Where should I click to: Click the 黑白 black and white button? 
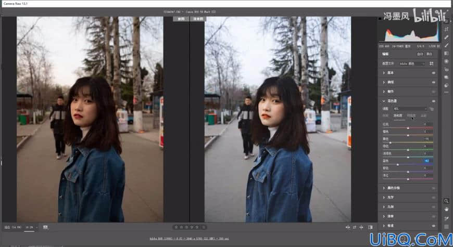click(430, 54)
